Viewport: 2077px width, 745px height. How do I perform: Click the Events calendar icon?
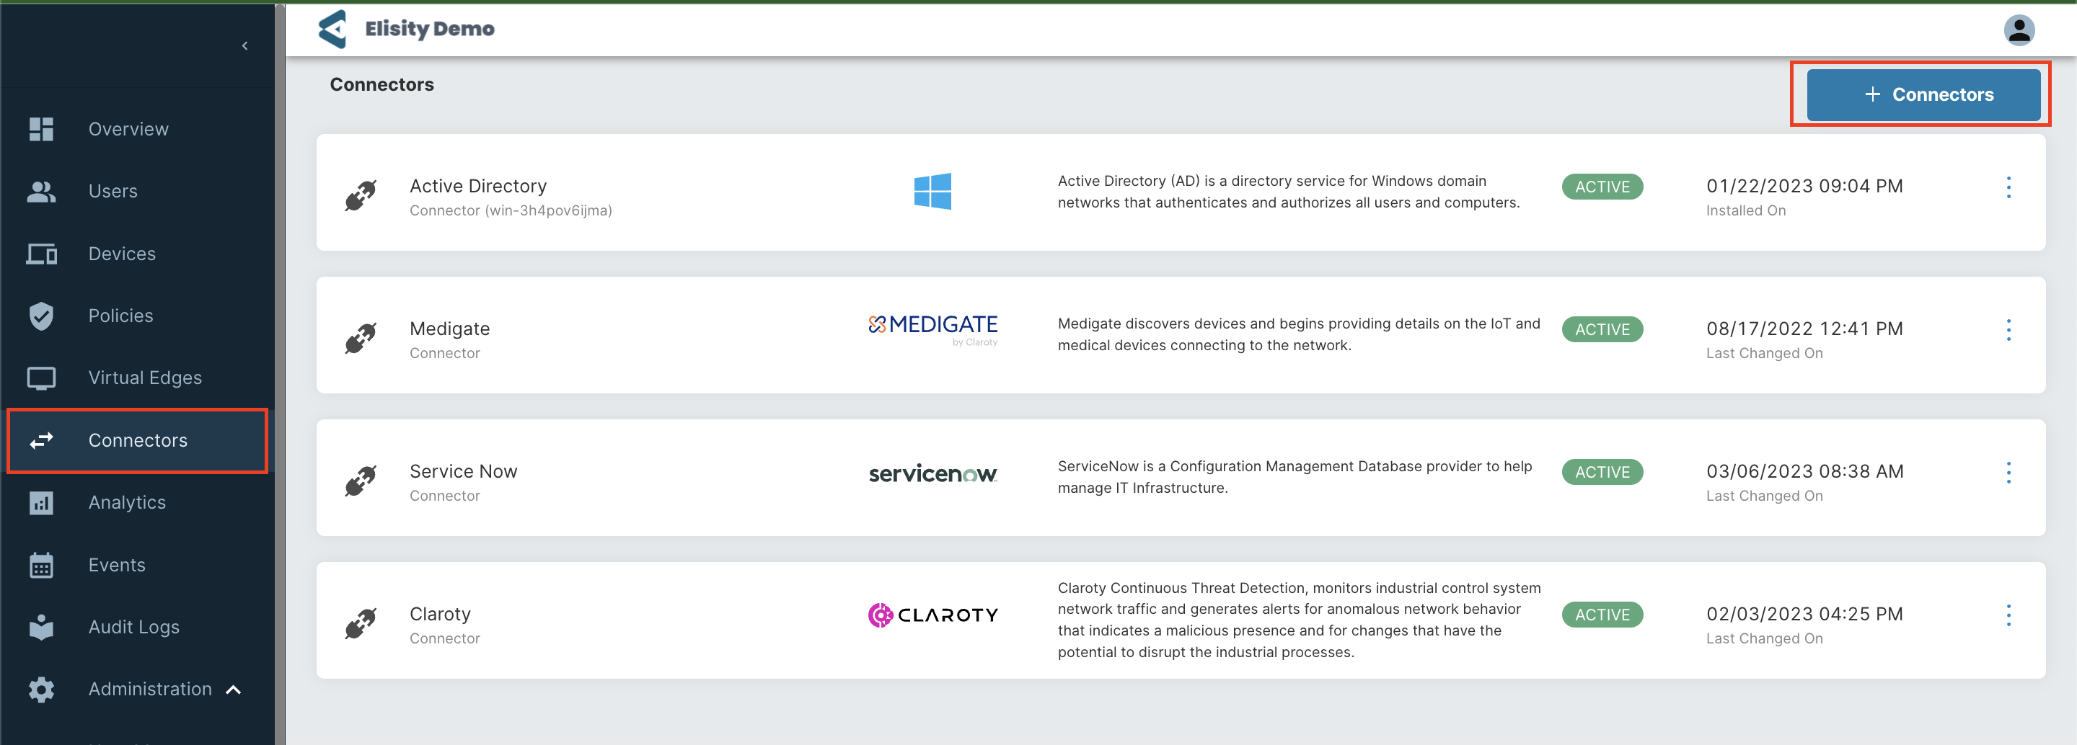click(x=41, y=565)
